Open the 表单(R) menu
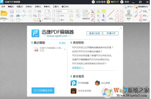Viewport: 151px width, 99px height. coord(47,6)
